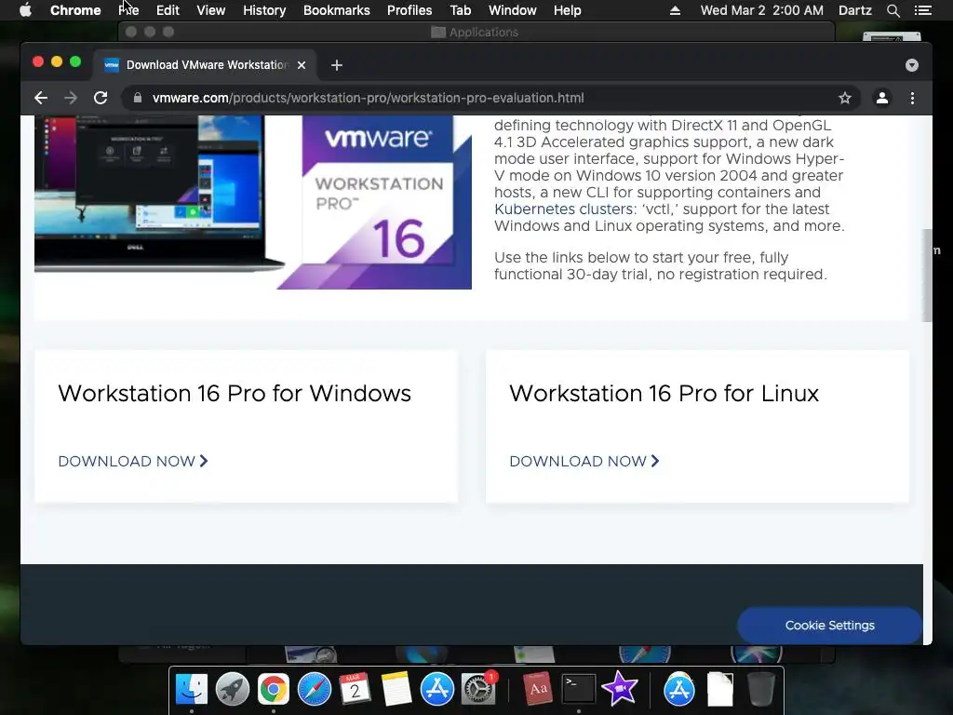Open Calendar from the Dock
The image size is (953, 715).
coord(355,689)
